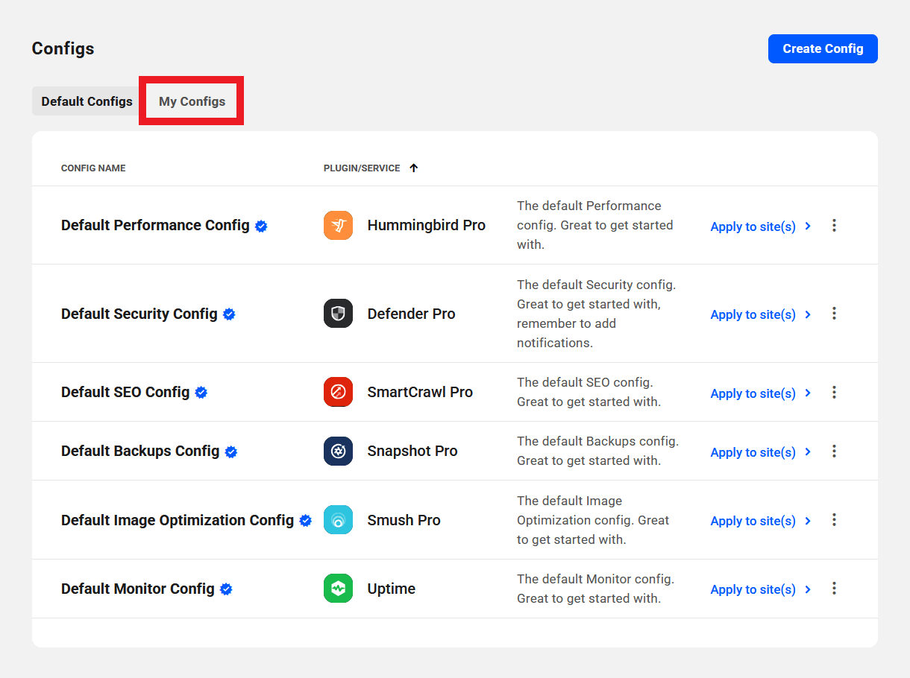910x678 pixels.
Task: Select the Default Configs tab
Action: pos(87,101)
